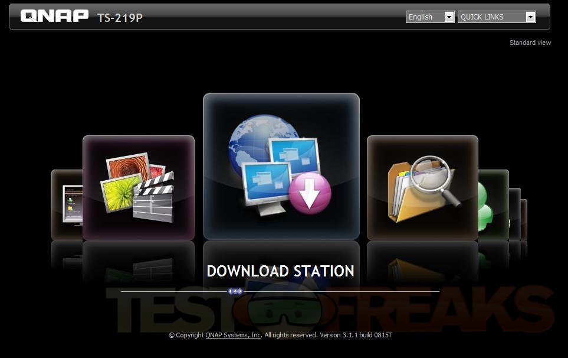
Task: Pick the small dark tile behind the green tile
Action: (x=515, y=213)
